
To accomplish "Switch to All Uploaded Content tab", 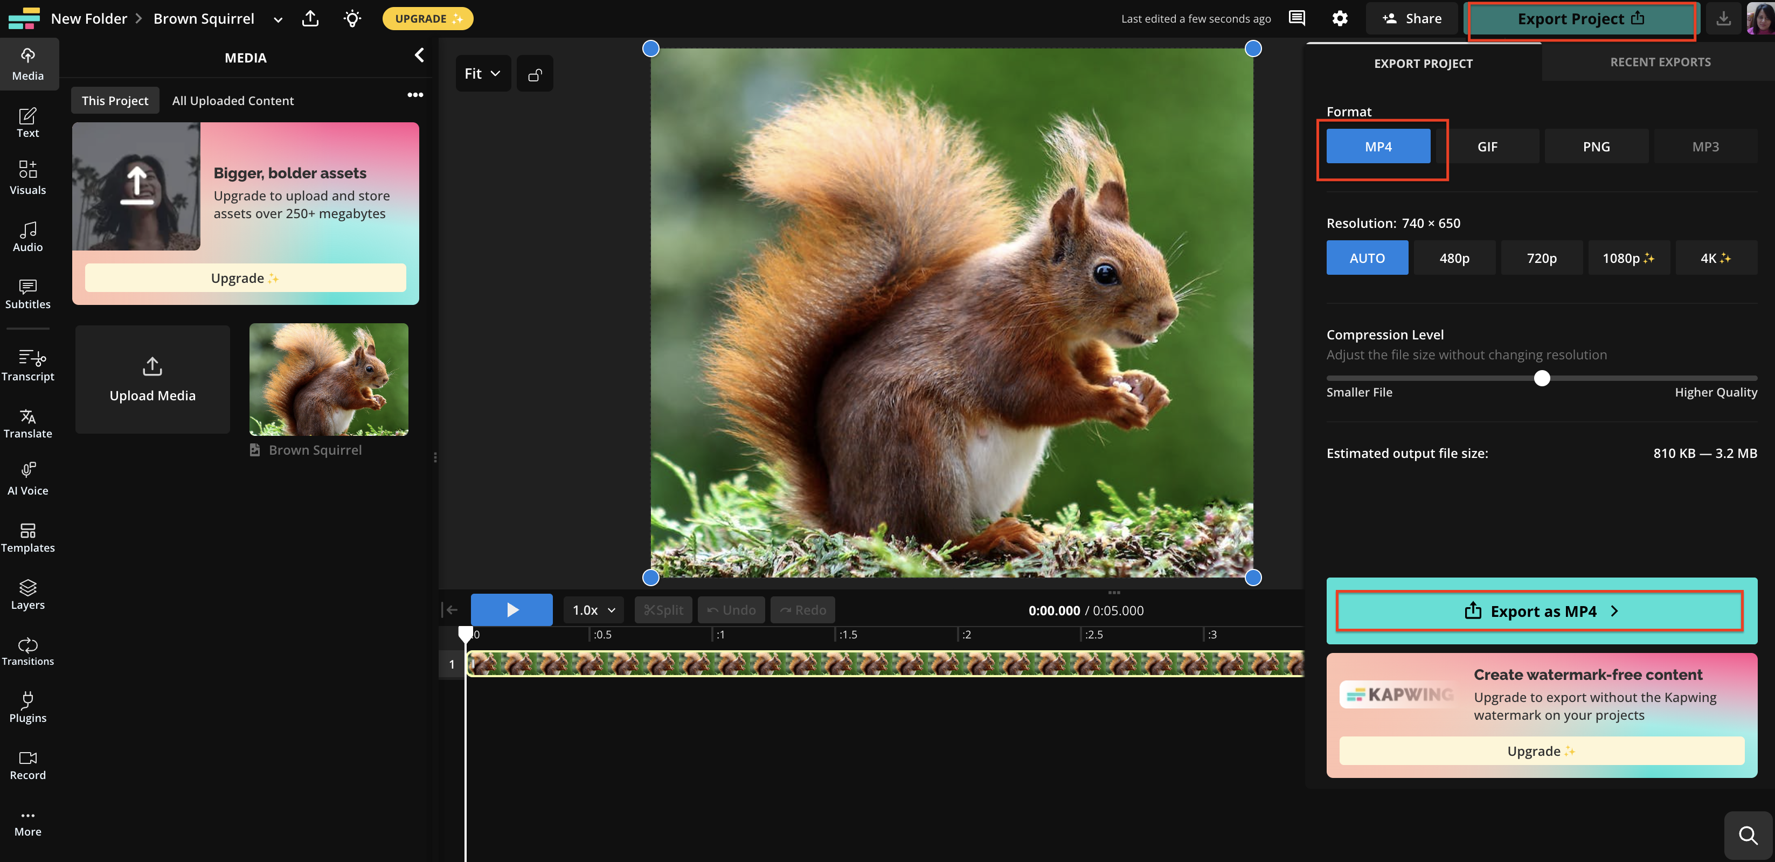I will pyautogui.click(x=232, y=101).
